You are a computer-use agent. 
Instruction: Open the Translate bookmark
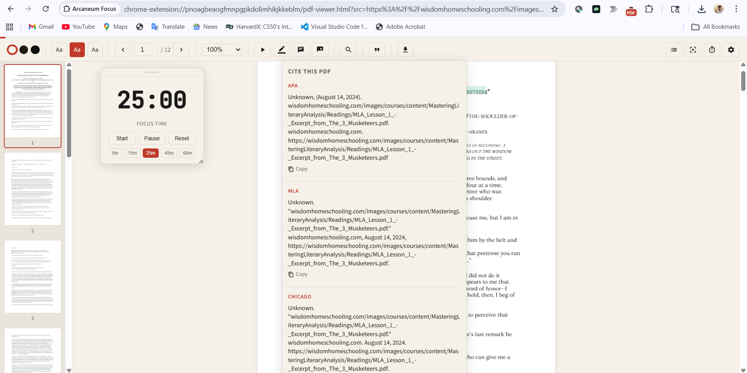point(168,27)
